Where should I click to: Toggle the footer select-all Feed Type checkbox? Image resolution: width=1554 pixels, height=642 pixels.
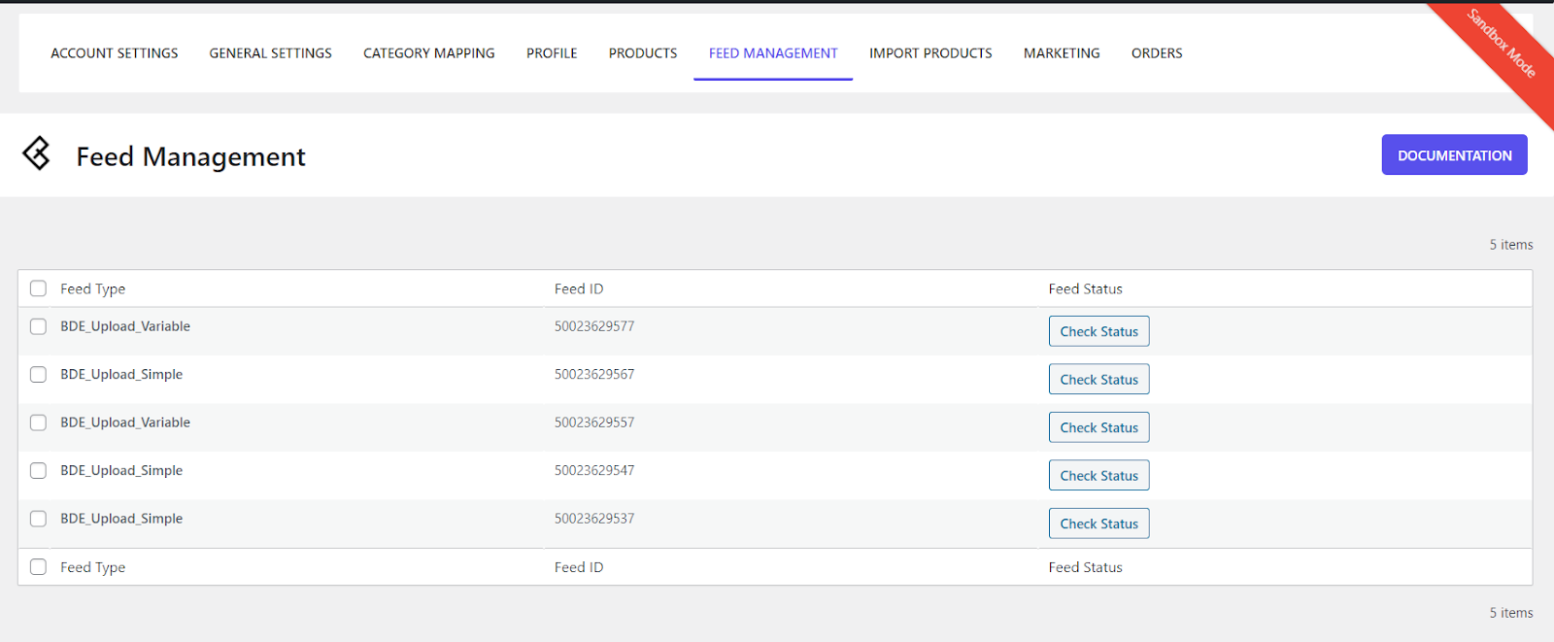[38, 567]
